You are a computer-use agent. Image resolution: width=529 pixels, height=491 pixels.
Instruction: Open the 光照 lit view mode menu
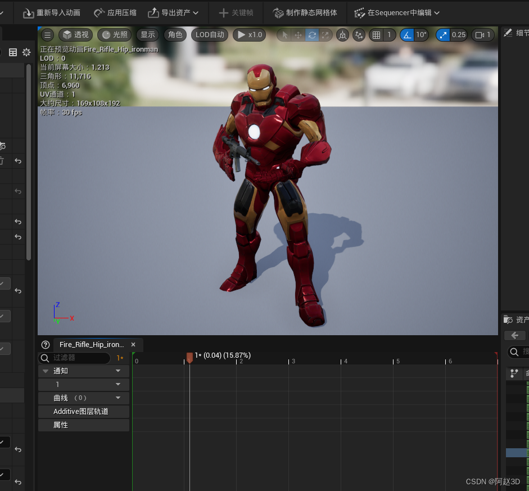pos(115,35)
